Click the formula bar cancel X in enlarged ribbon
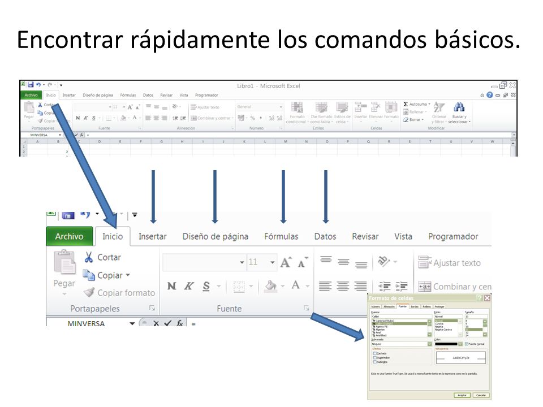 pyautogui.click(x=156, y=323)
